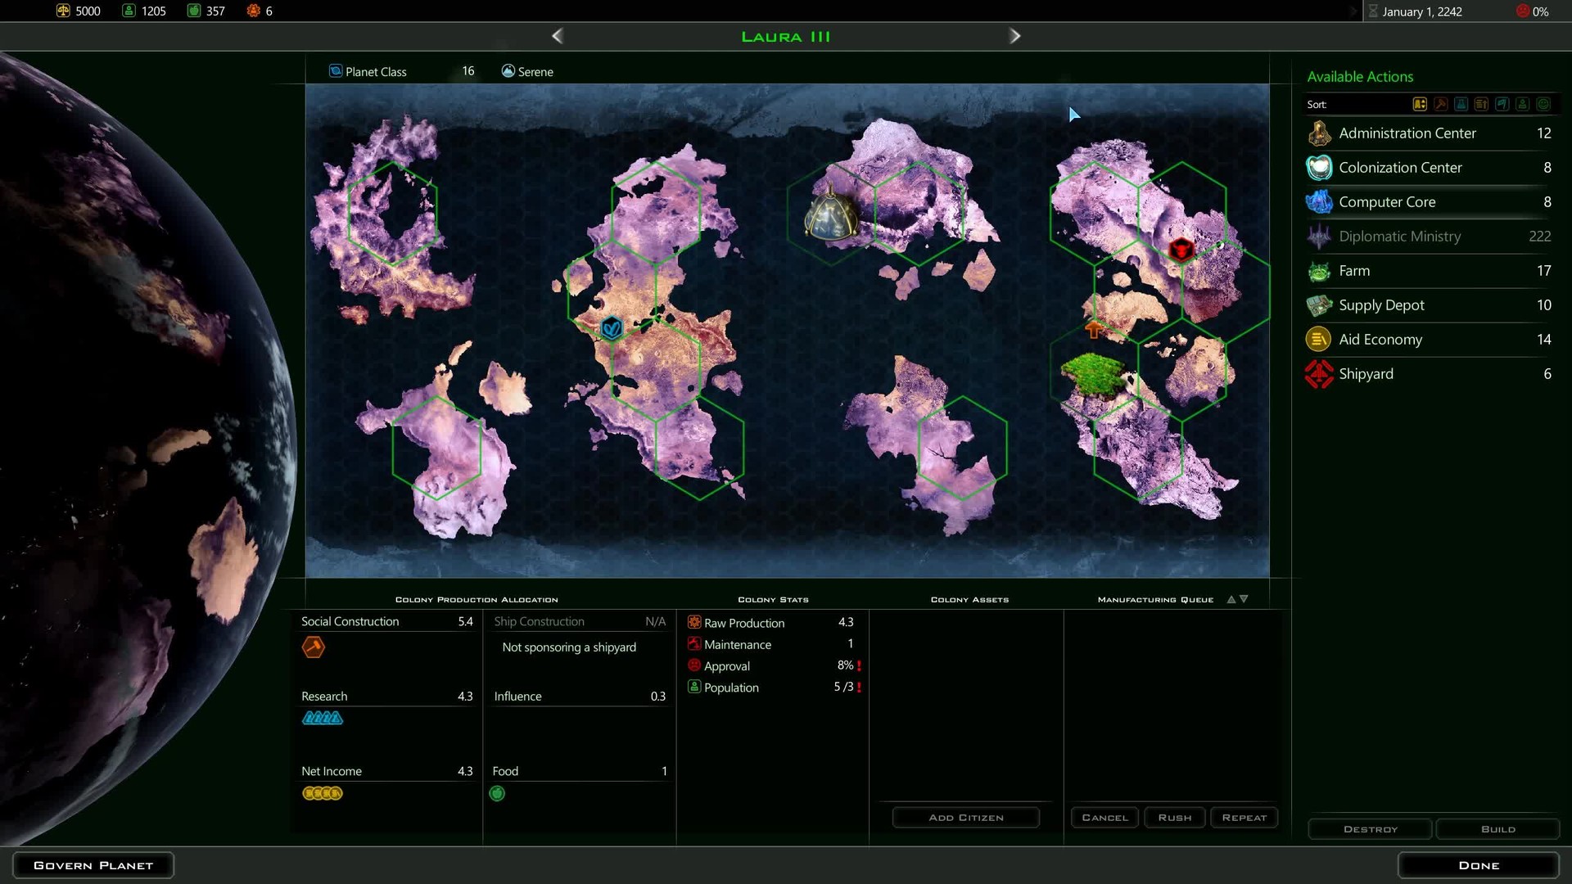This screenshot has height=884, width=1572.
Task: Move manufacturing queue item up with triangle
Action: click(x=1231, y=599)
